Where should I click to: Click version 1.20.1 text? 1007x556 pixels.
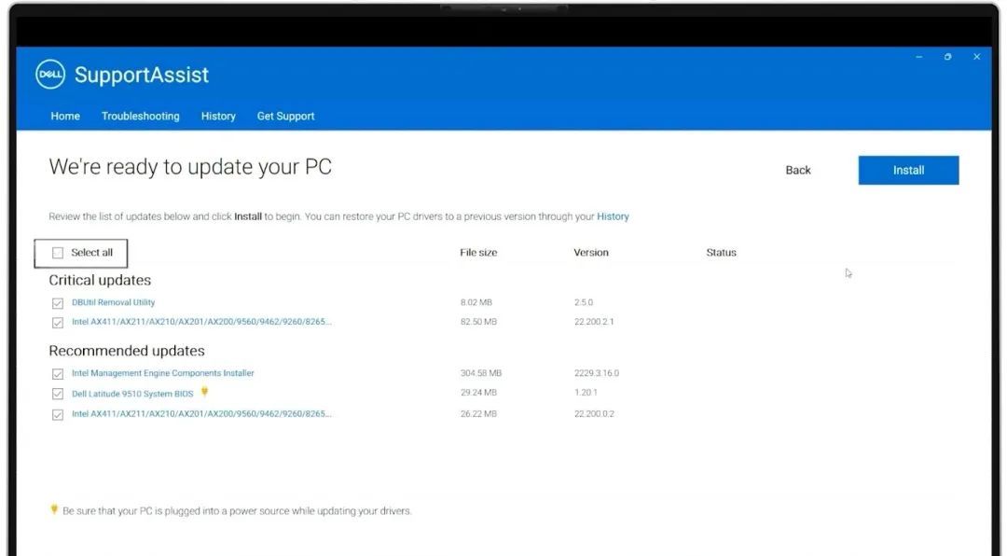pos(586,392)
